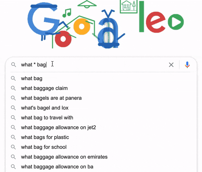Select 'what bag to travel with' suggestion
Screen dimensions: 202x172
click(x=47, y=118)
